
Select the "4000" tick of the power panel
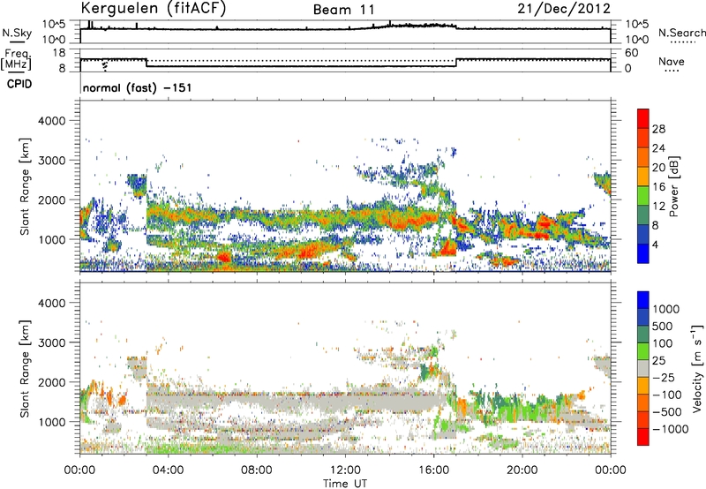(x=52, y=121)
